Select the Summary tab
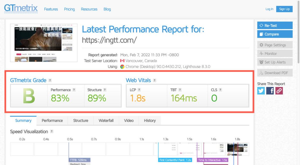300x165 pixels. (23, 120)
